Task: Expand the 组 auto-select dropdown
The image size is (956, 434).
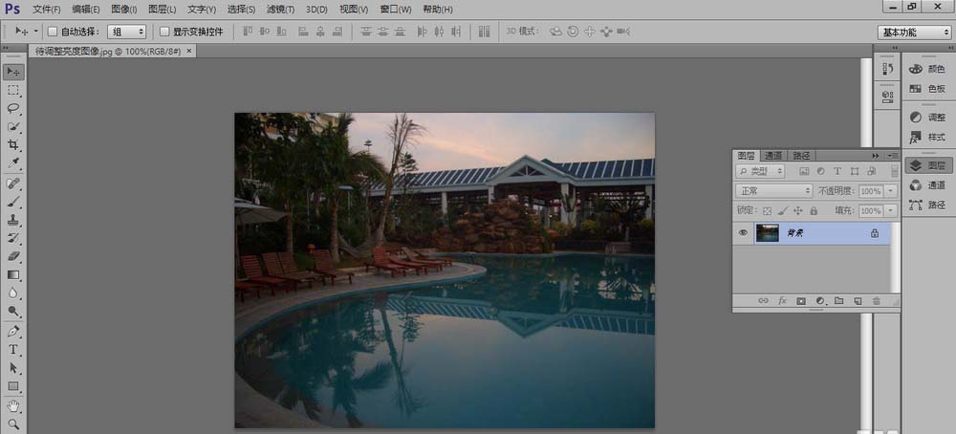Action: 126,32
